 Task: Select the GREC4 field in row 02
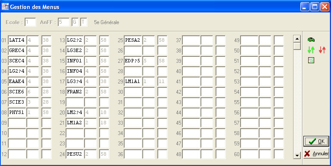click(17, 51)
